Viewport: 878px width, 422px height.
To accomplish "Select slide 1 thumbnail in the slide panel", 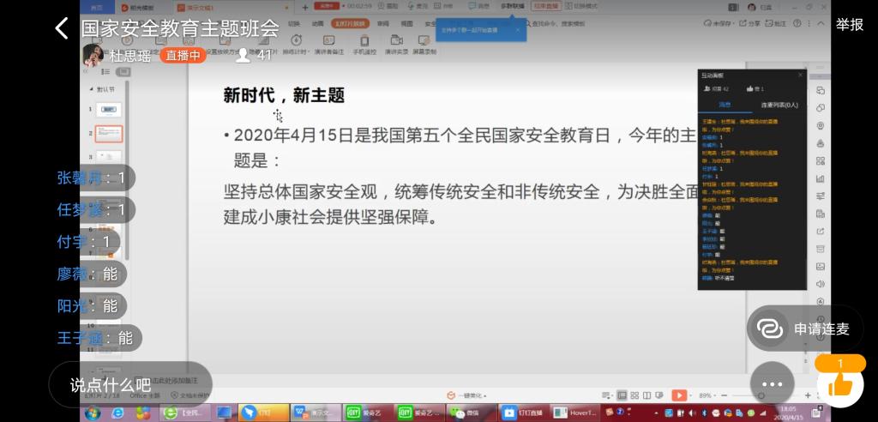I will click(x=108, y=110).
